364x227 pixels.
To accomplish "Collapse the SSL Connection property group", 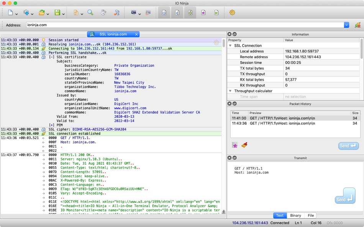I will 230,45.
